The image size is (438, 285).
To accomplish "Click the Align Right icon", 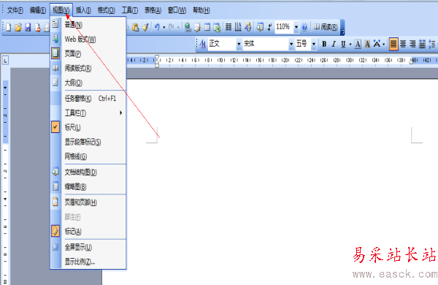I will point(412,44).
